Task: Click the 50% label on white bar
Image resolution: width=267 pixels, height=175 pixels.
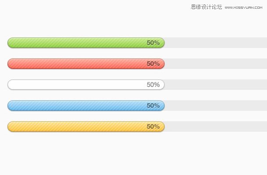Action: click(153, 84)
